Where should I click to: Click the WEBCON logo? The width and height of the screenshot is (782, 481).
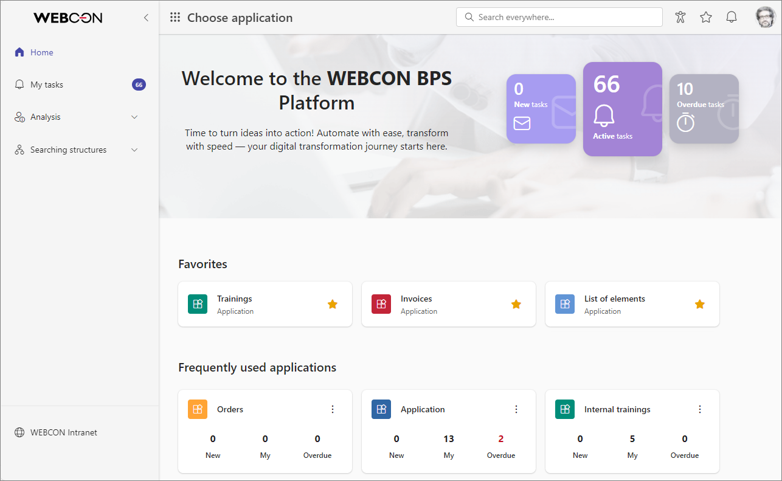(x=68, y=18)
